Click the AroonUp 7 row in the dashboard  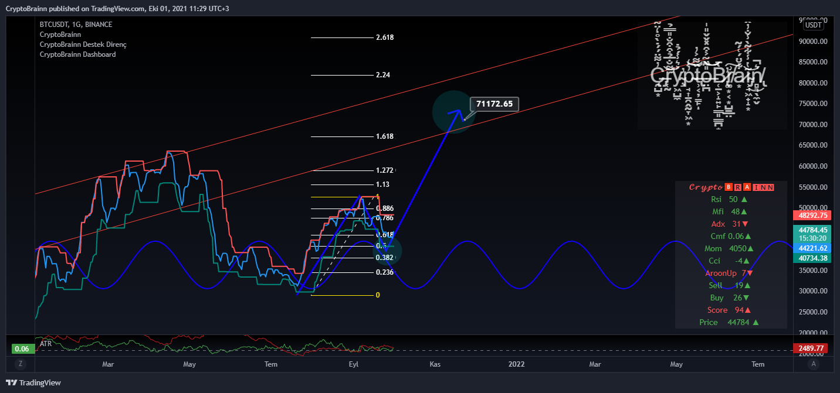point(730,273)
